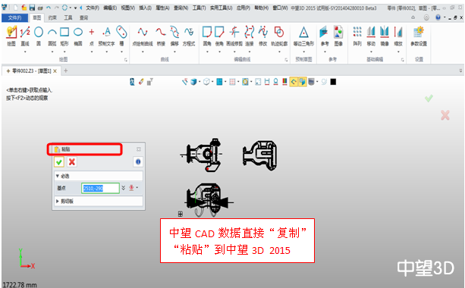Select the 圆角 fillet tool
465x288 pixels.
coord(207,36)
